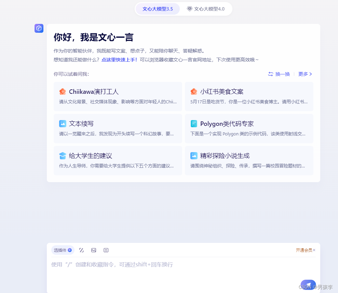Image resolution: width=338 pixels, height=293 pixels.
Task: Click the description text 请从文化背景、社交媒体现象
Action: (x=118, y=102)
